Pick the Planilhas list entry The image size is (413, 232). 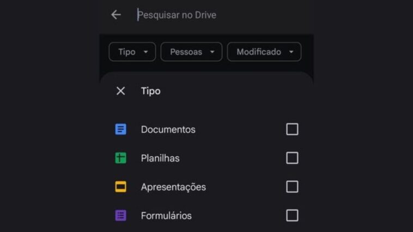pos(160,158)
